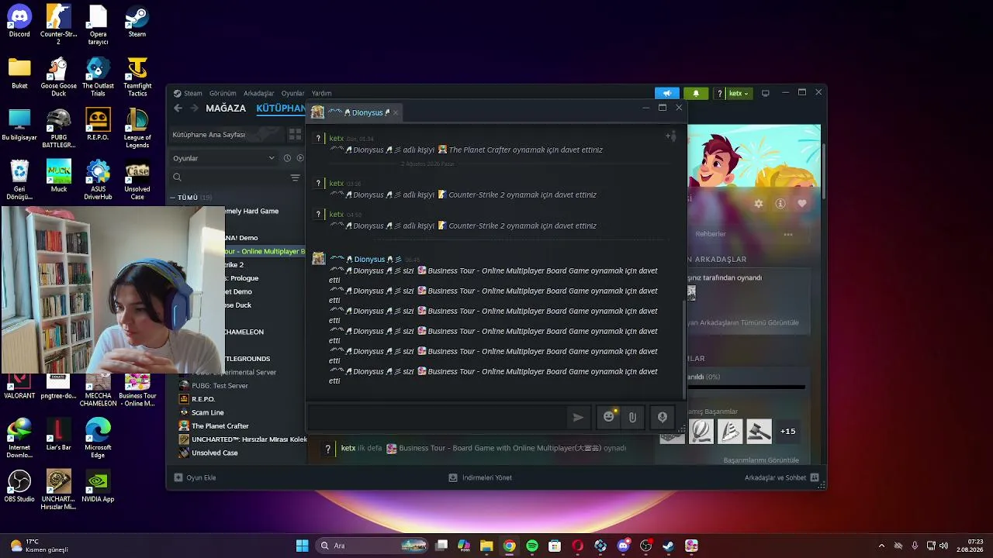The image size is (993, 558).
Task: Click Başarımlarımı Görüntüle link
Action: click(x=761, y=460)
